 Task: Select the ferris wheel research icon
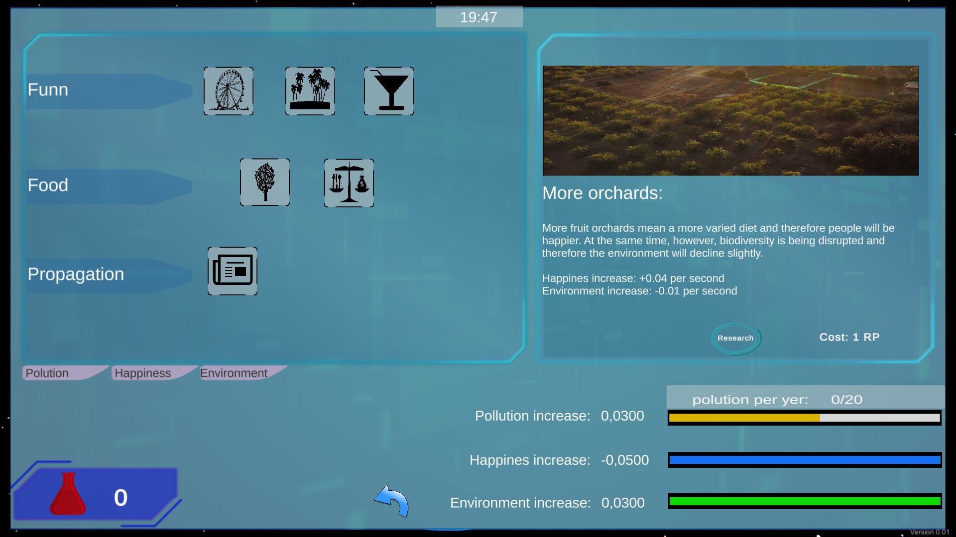tap(229, 90)
